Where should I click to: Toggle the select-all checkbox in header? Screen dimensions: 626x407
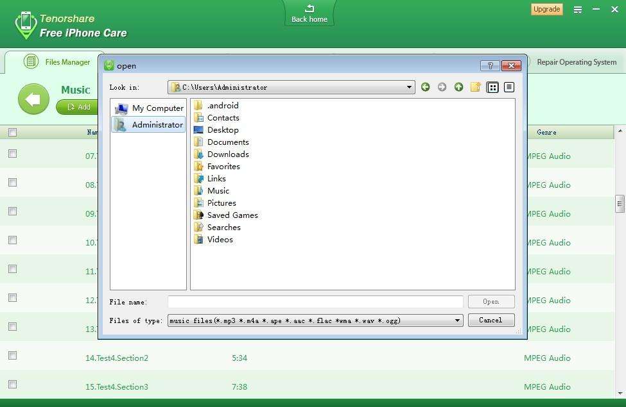pos(12,133)
